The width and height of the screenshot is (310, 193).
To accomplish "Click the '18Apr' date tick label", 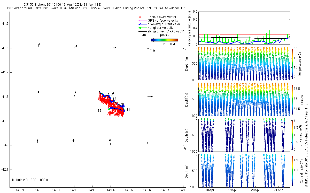I will click(x=210, y=190).
